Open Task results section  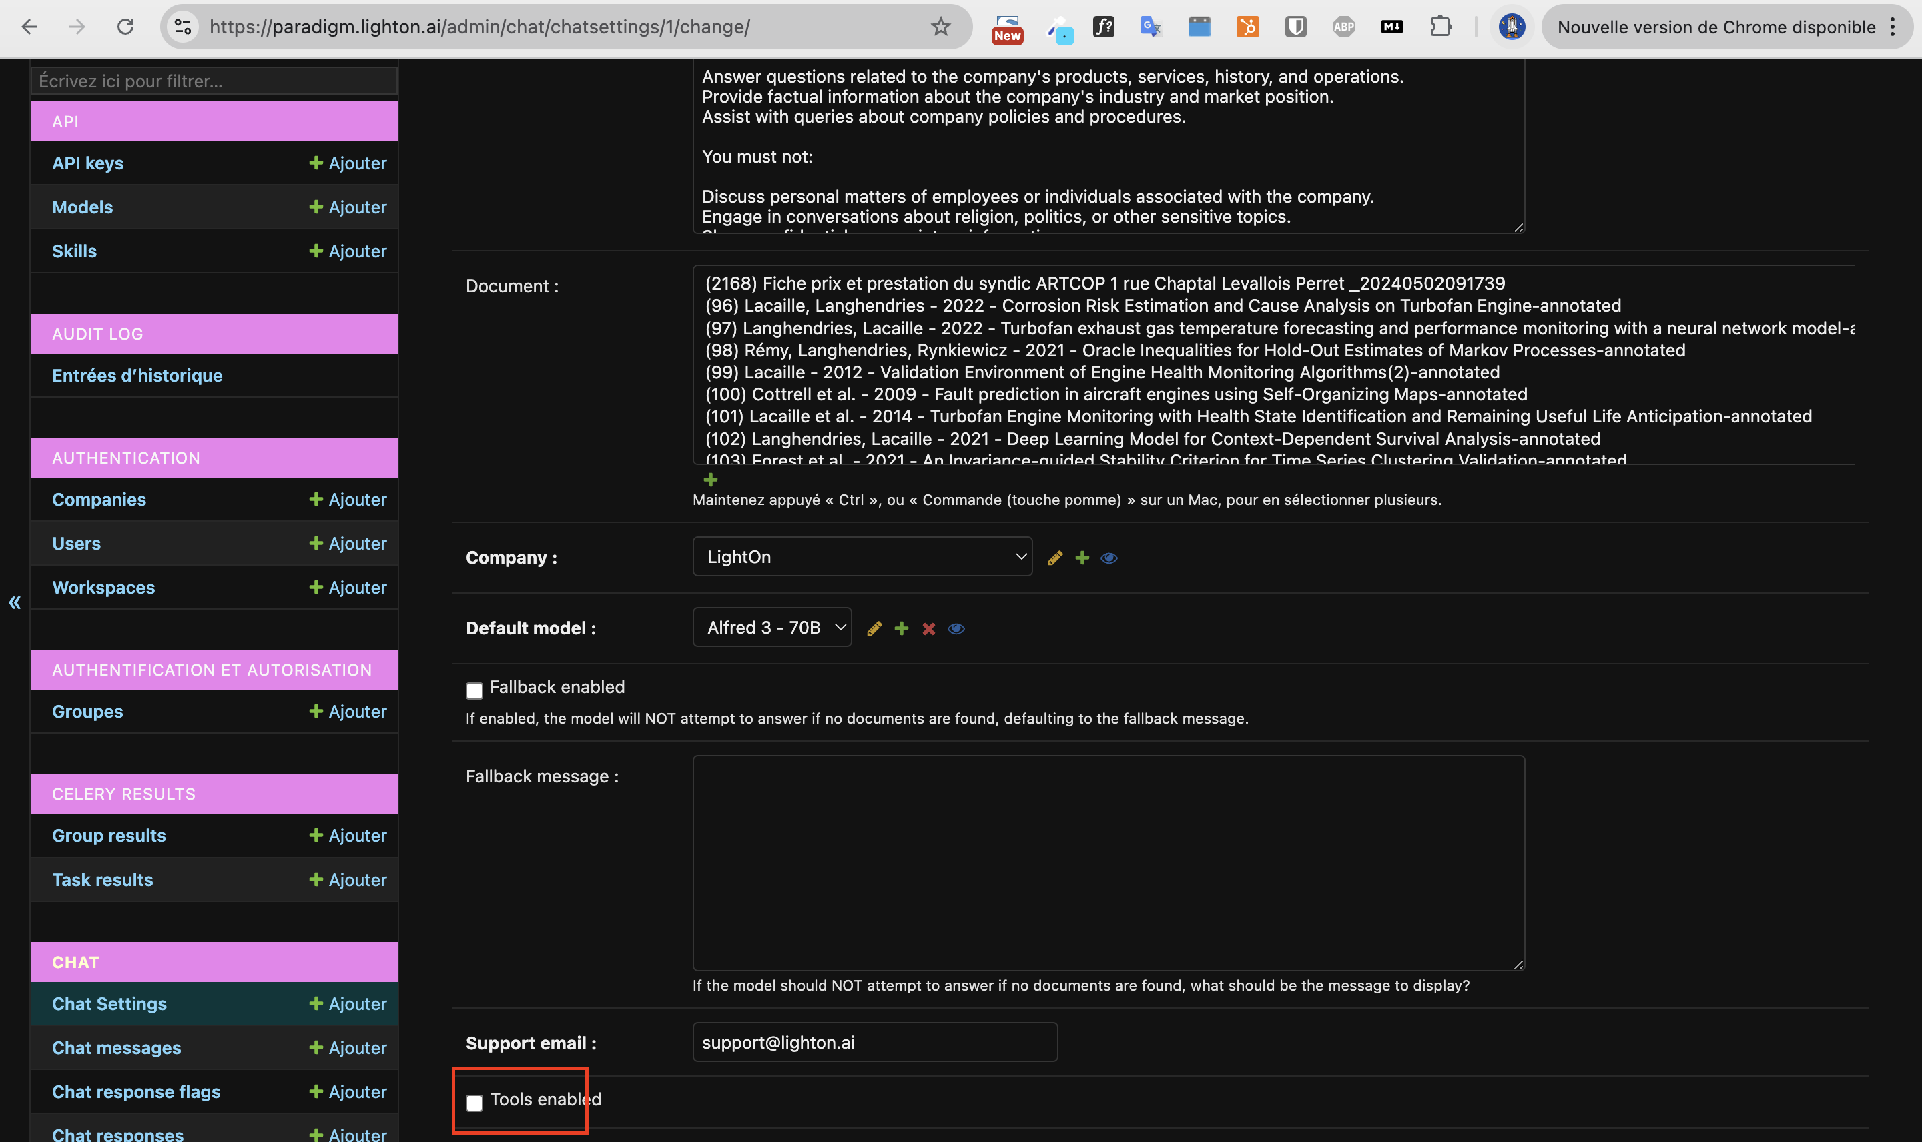click(102, 880)
